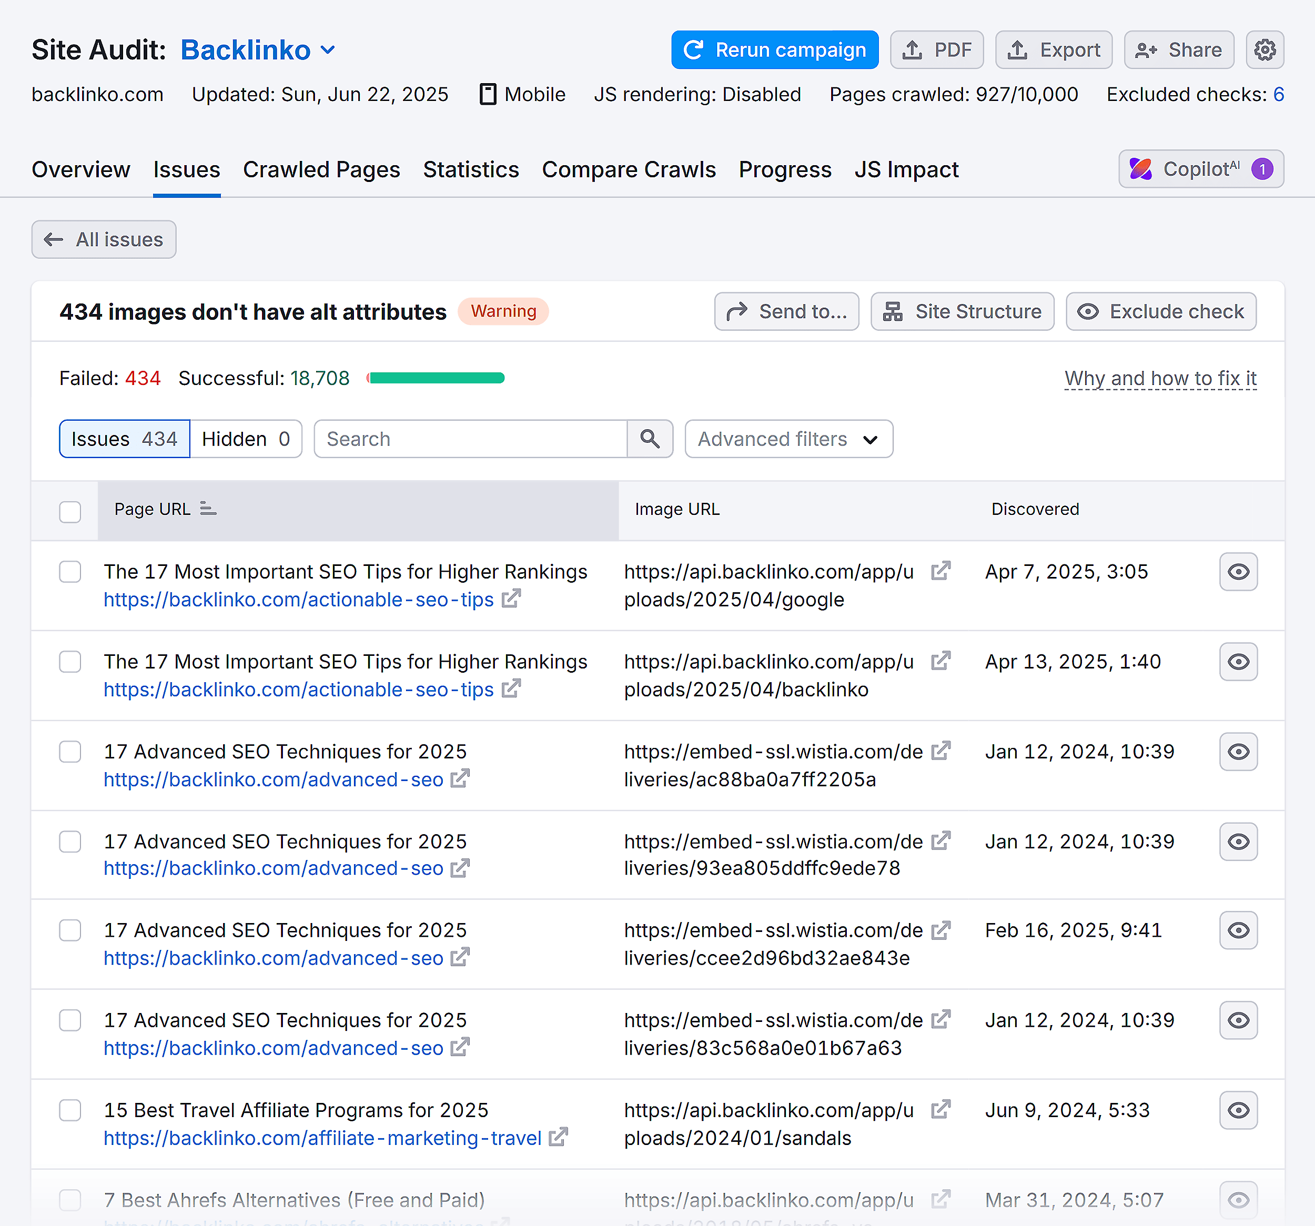Open image link icon for uploads/2025/04/google
This screenshot has height=1226, width=1315.
point(940,571)
